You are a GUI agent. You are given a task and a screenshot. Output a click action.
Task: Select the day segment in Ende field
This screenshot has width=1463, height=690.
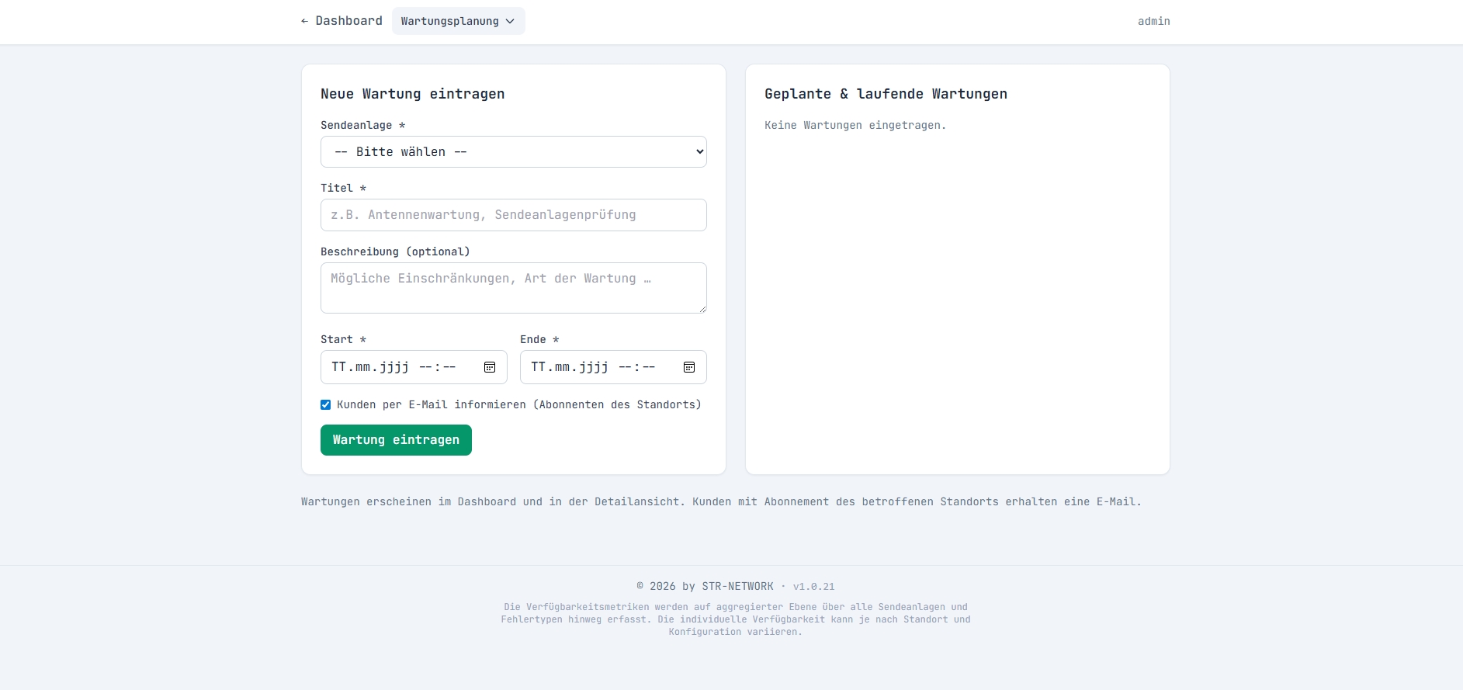538,367
